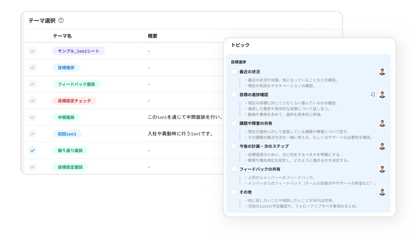Image resolution: width=416 pixels, height=234 pixels.
Task: Check the 最近の状況 topic checkbox
Action: click(234, 72)
